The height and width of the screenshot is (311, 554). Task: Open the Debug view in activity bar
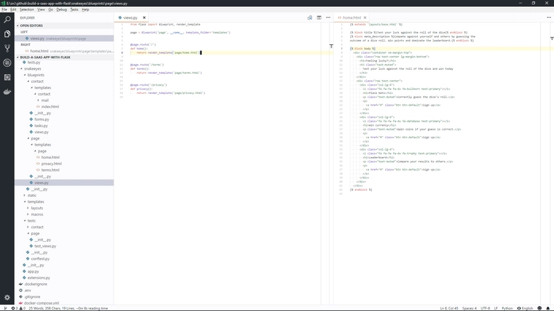point(7,63)
